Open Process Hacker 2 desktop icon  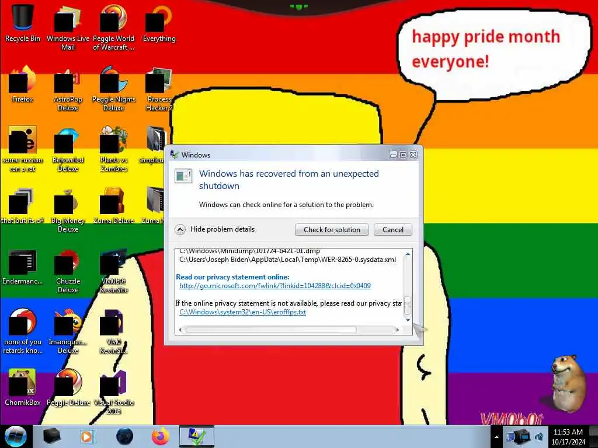159,89
